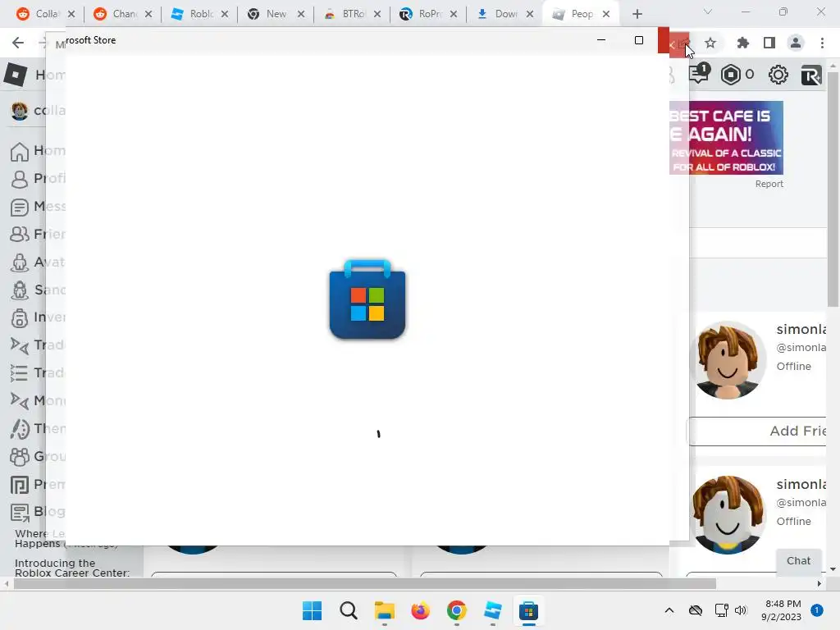Open the Roblox Career Center blog link
Viewport: 840px width, 630px height.
click(72, 568)
